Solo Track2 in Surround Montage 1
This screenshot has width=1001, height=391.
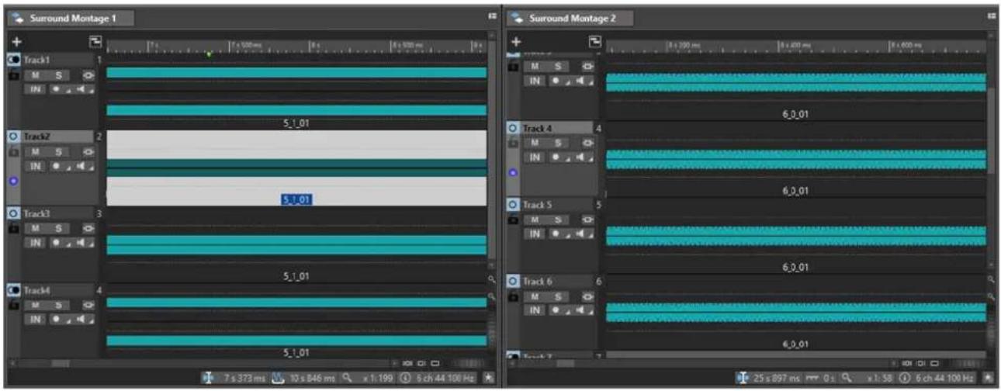pyautogui.click(x=59, y=152)
